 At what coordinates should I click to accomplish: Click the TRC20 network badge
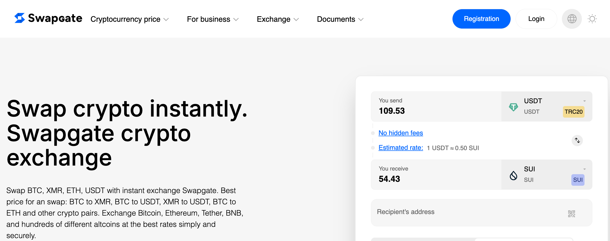point(573,112)
